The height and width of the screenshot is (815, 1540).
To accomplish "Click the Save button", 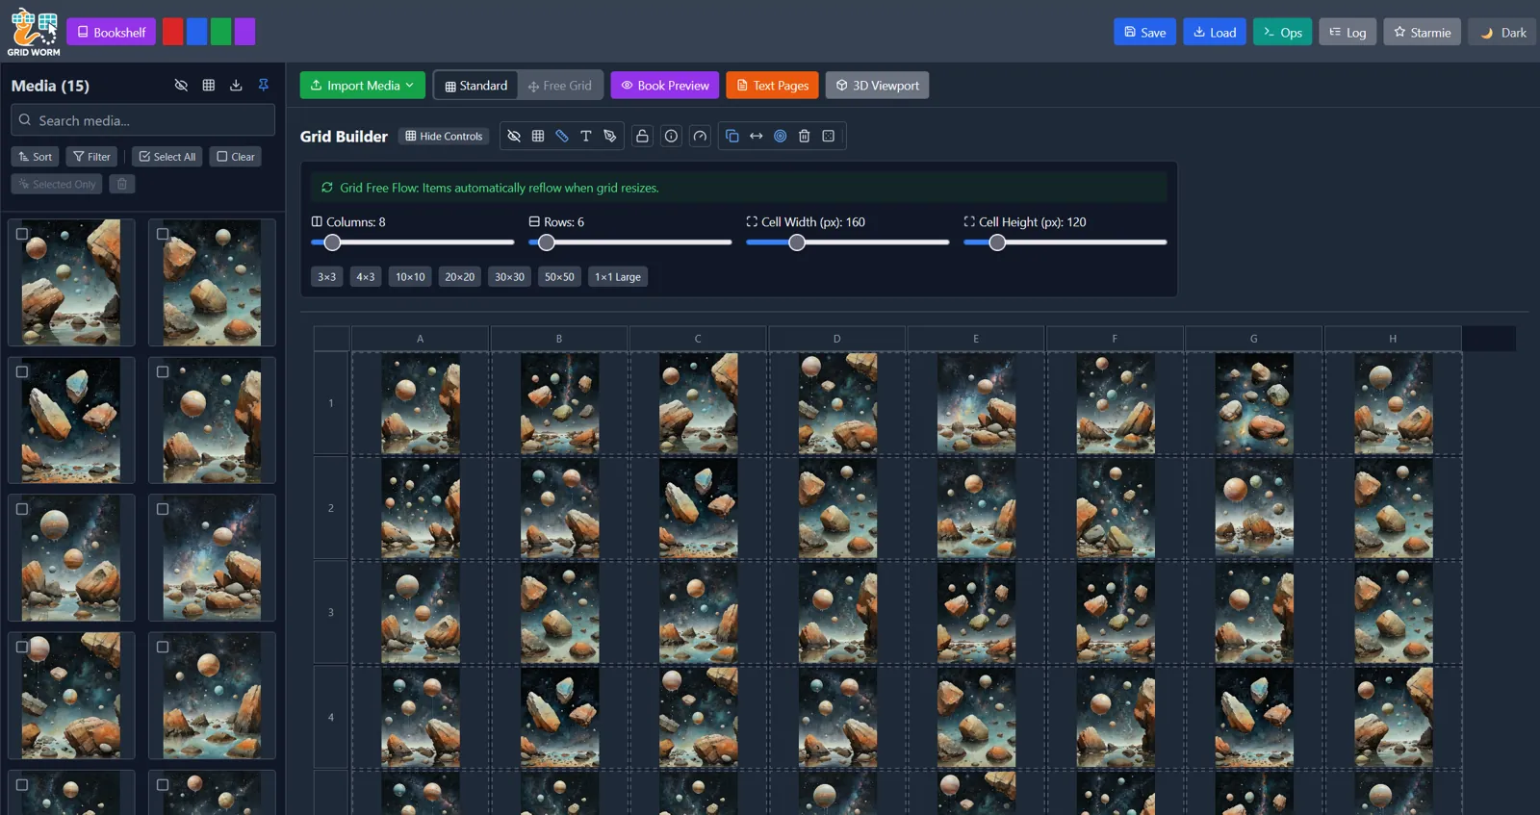I will [x=1145, y=32].
